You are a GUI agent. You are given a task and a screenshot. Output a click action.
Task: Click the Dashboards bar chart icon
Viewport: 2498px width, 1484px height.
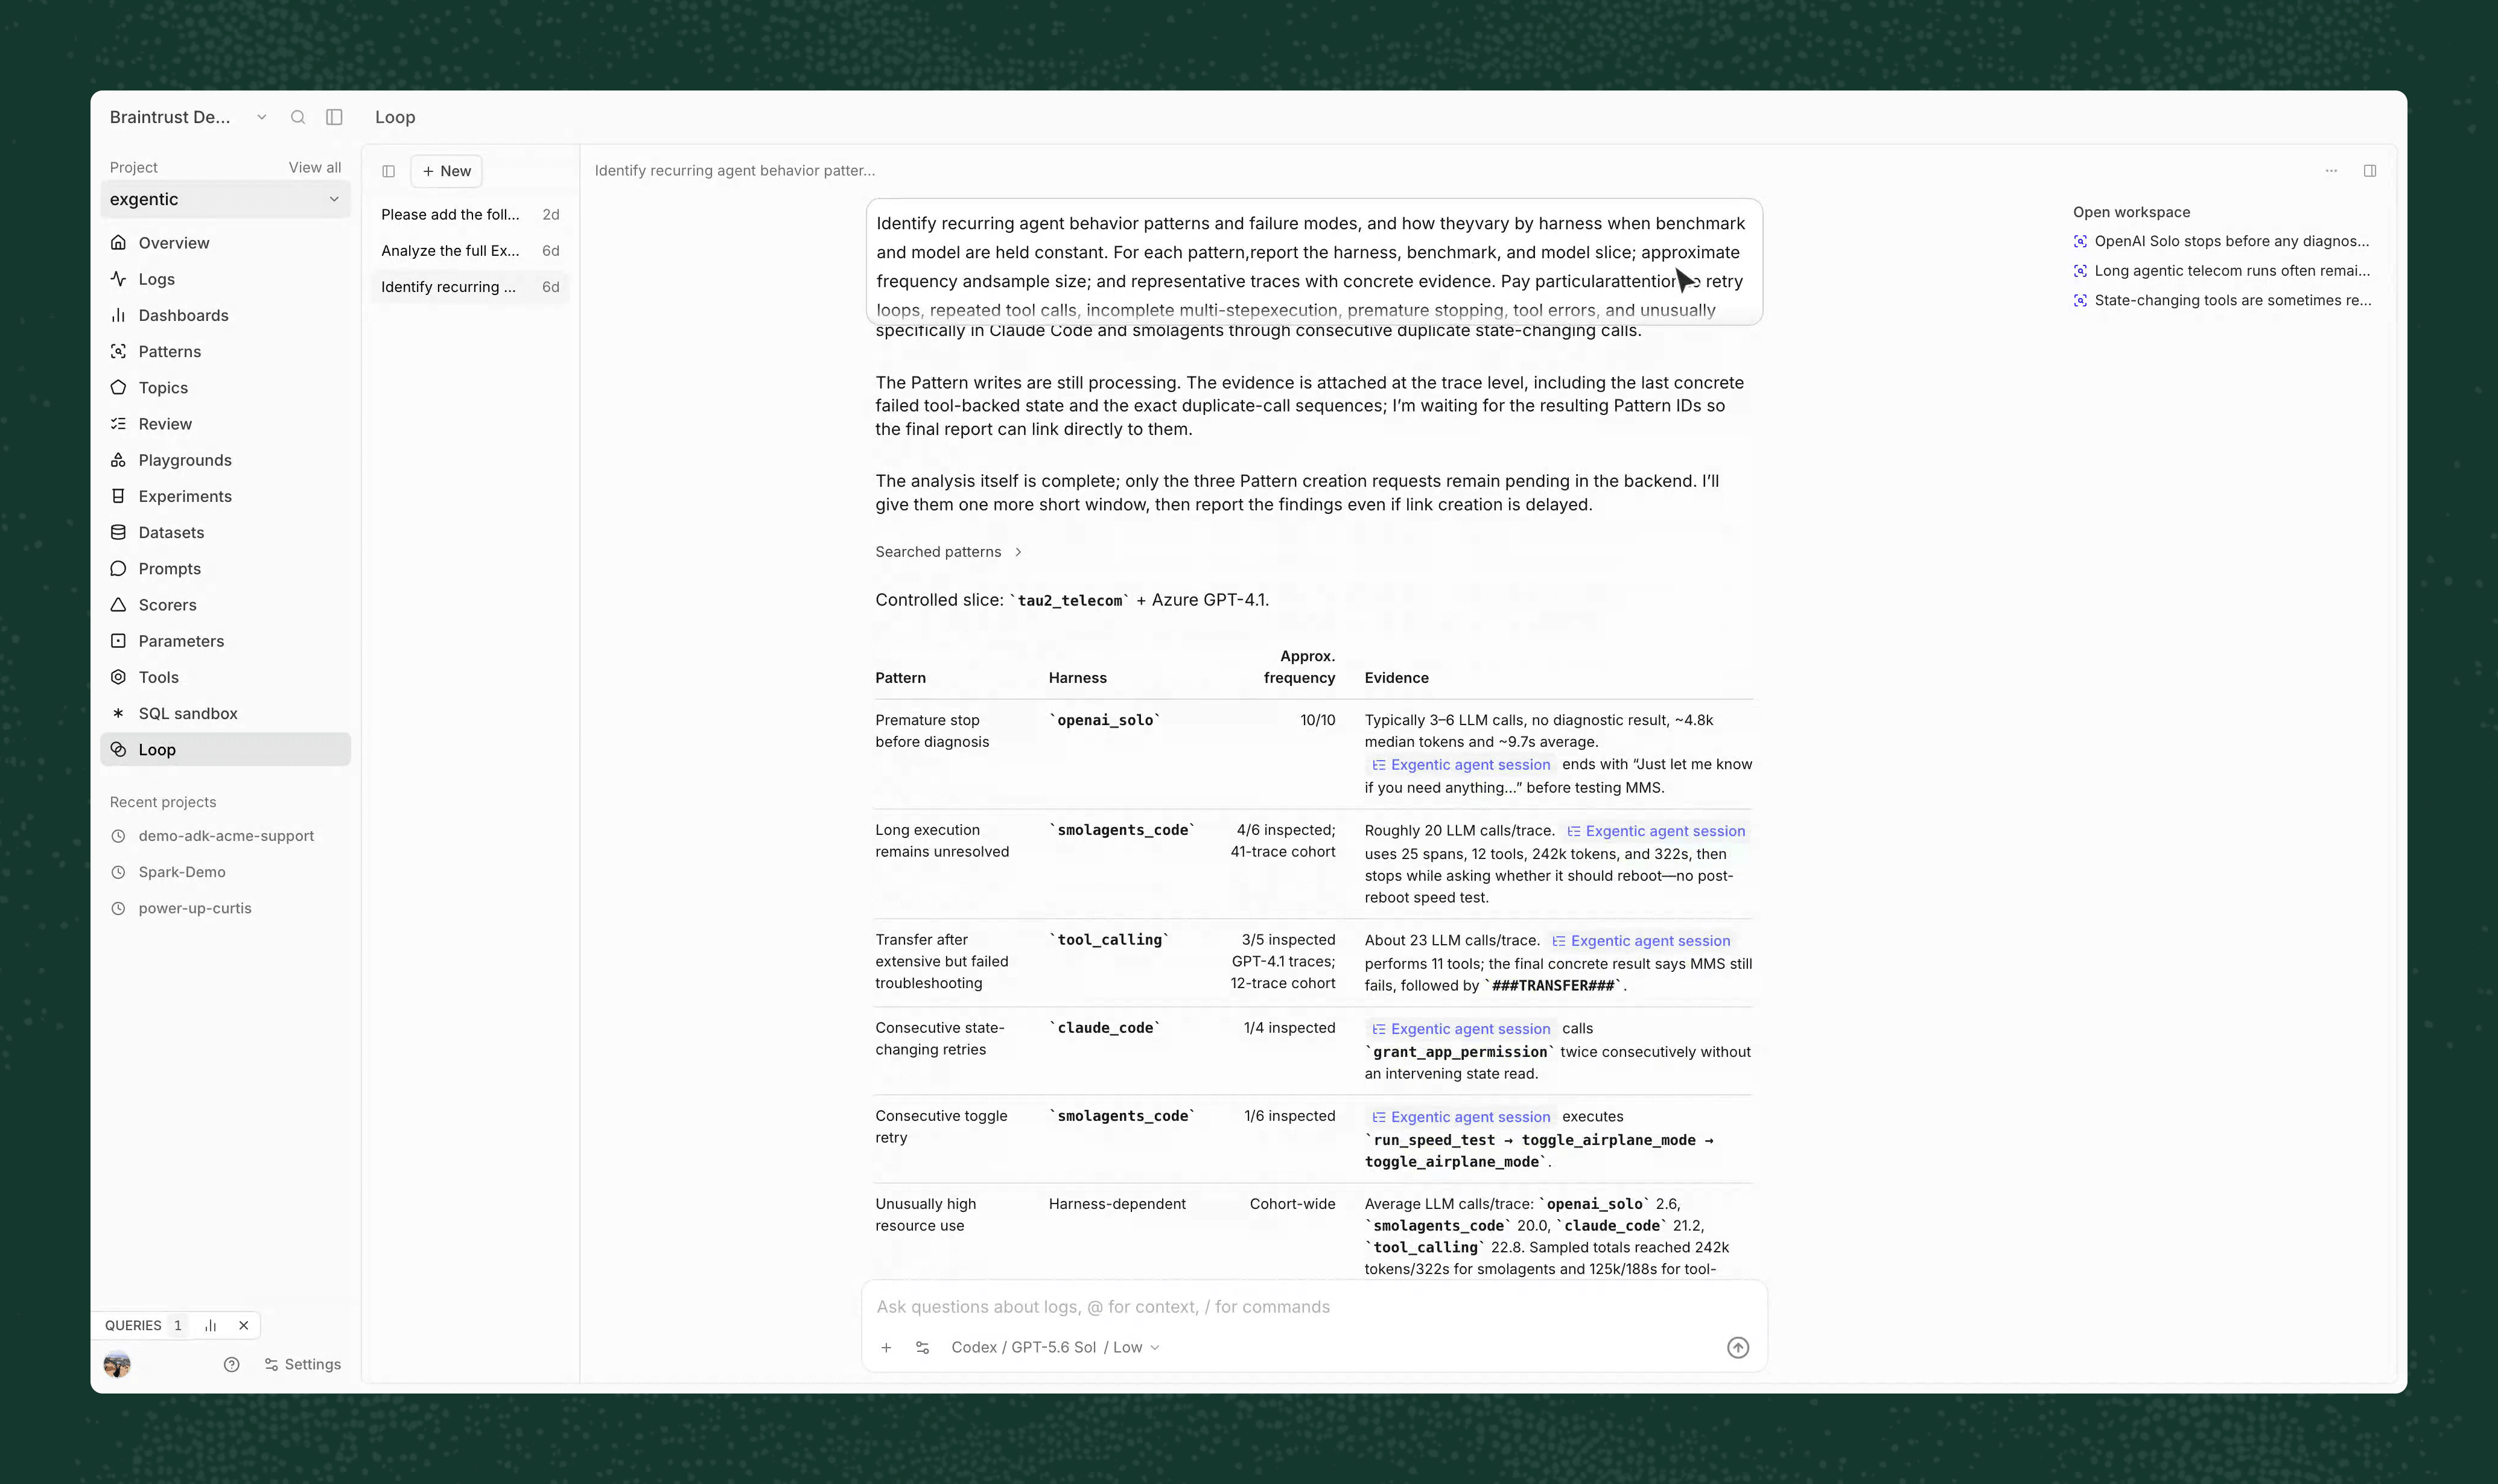[x=118, y=315]
